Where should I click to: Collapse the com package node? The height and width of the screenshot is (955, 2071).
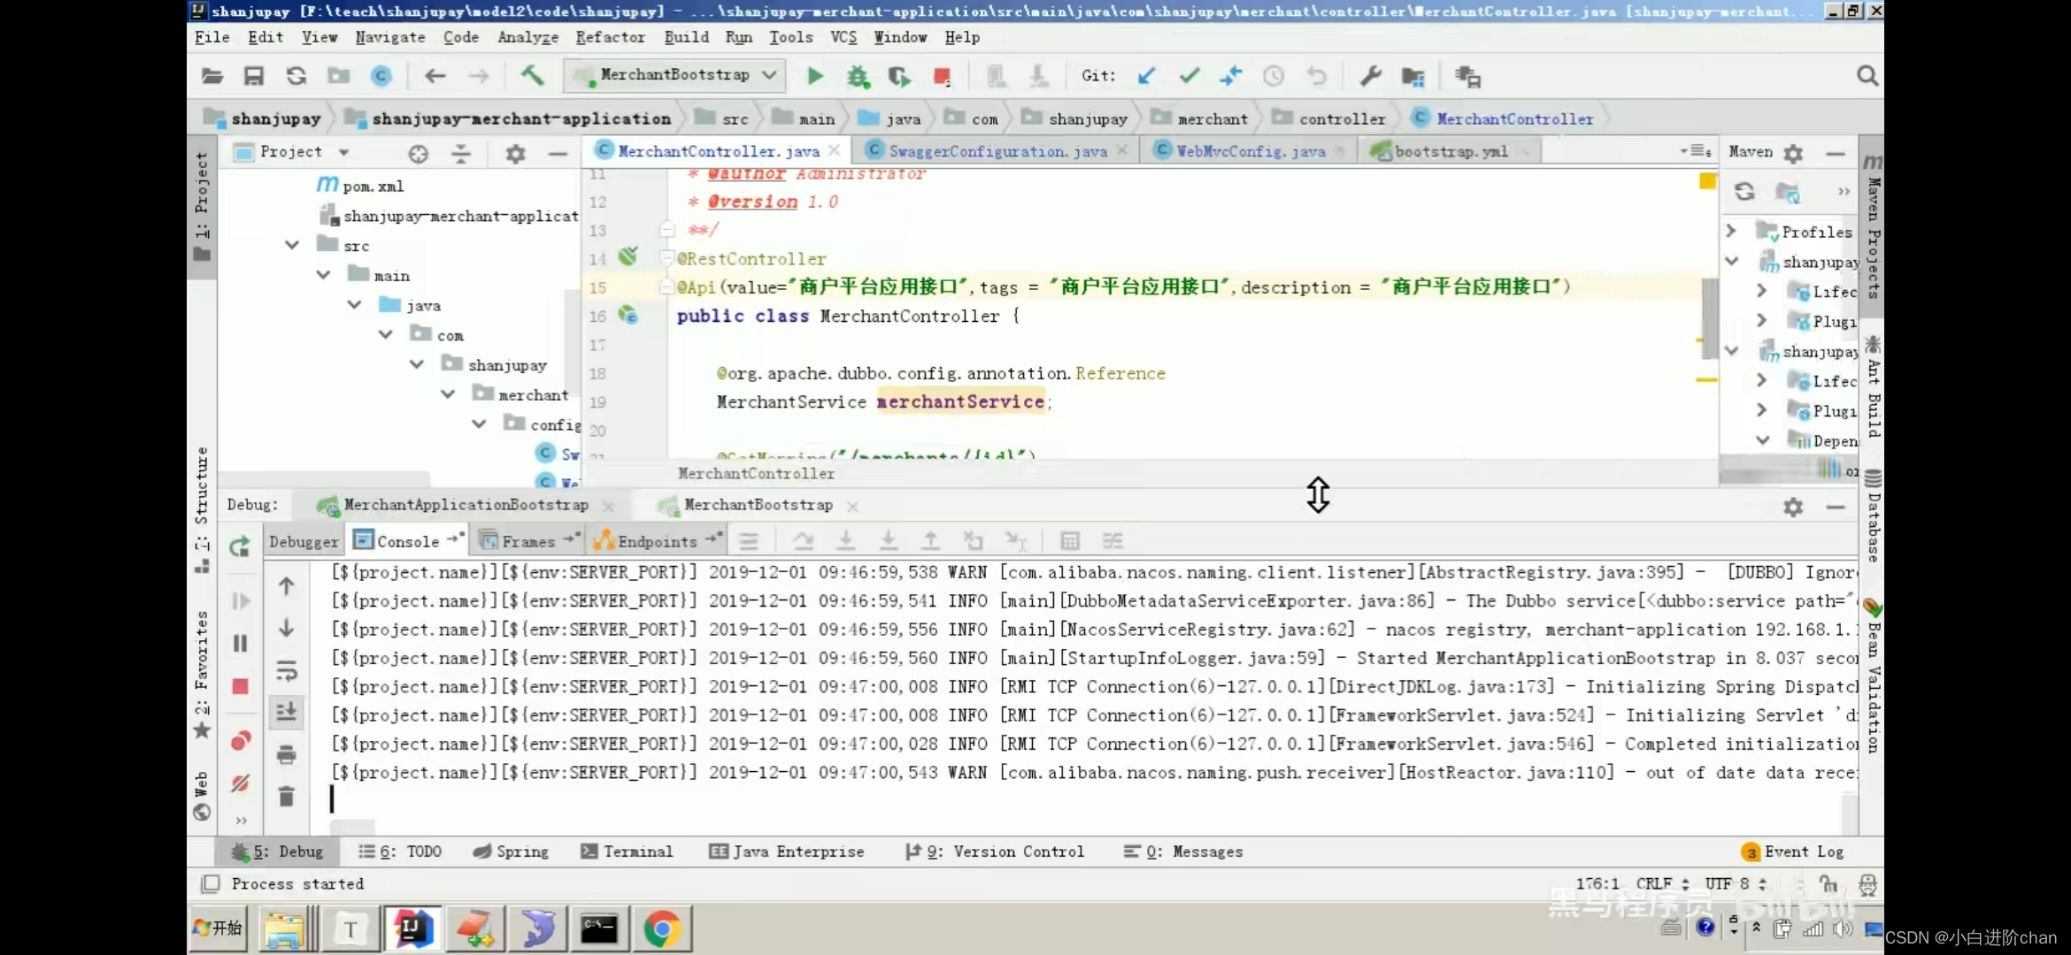tap(386, 334)
